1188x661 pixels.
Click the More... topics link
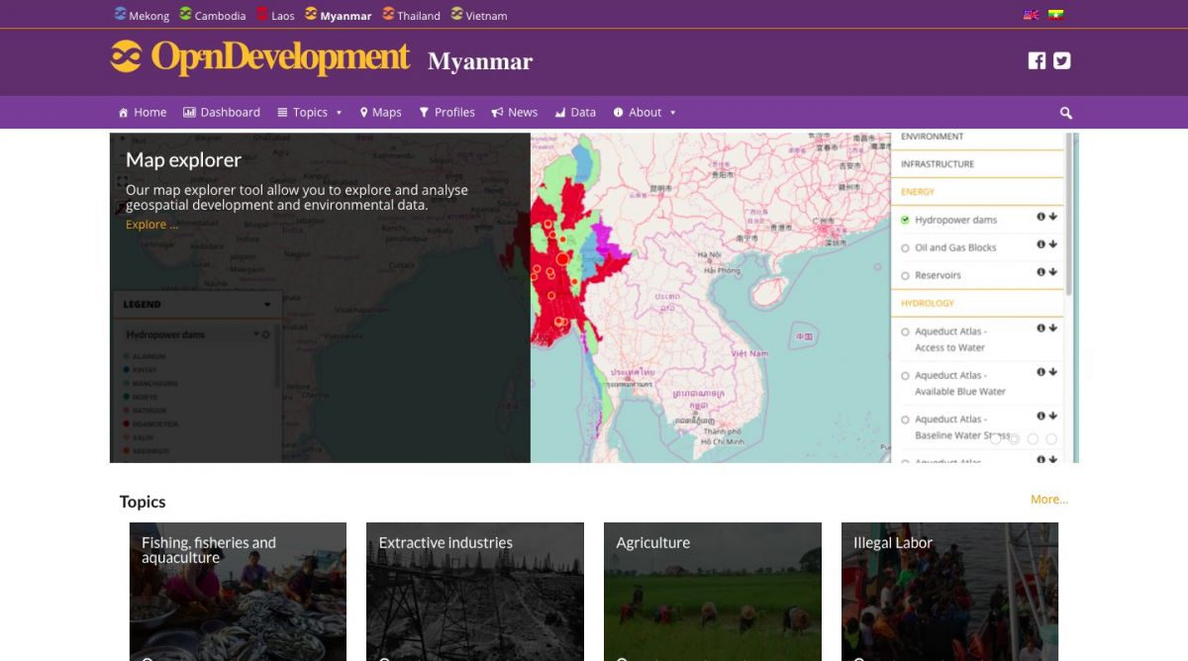click(1048, 500)
